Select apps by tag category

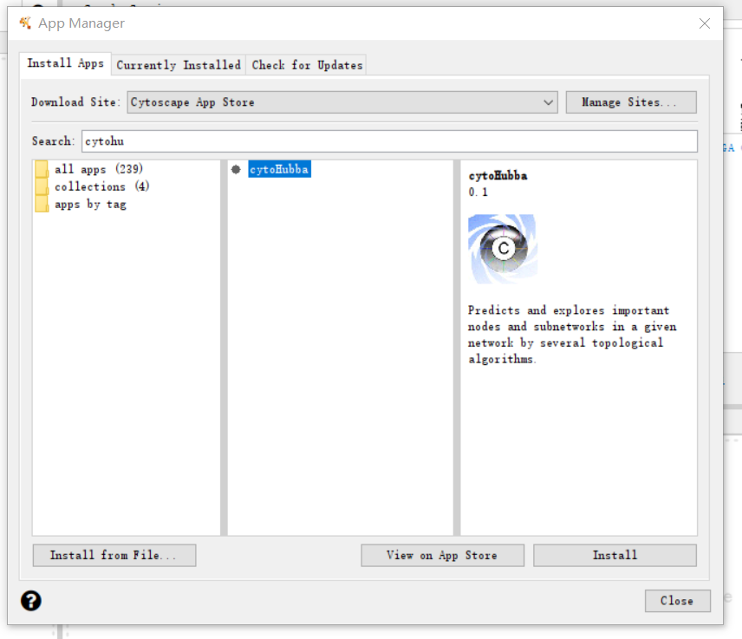pyautogui.click(x=90, y=204)
